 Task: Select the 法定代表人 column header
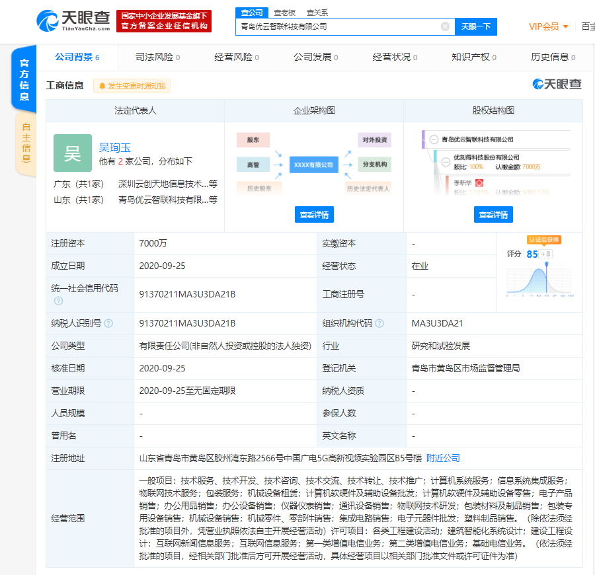pyautogui.click(x=135, y=111)
